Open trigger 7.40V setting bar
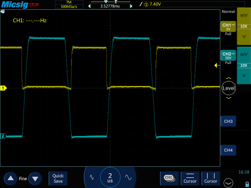Viewport: 251px width, 188px height. click(194, 4)
